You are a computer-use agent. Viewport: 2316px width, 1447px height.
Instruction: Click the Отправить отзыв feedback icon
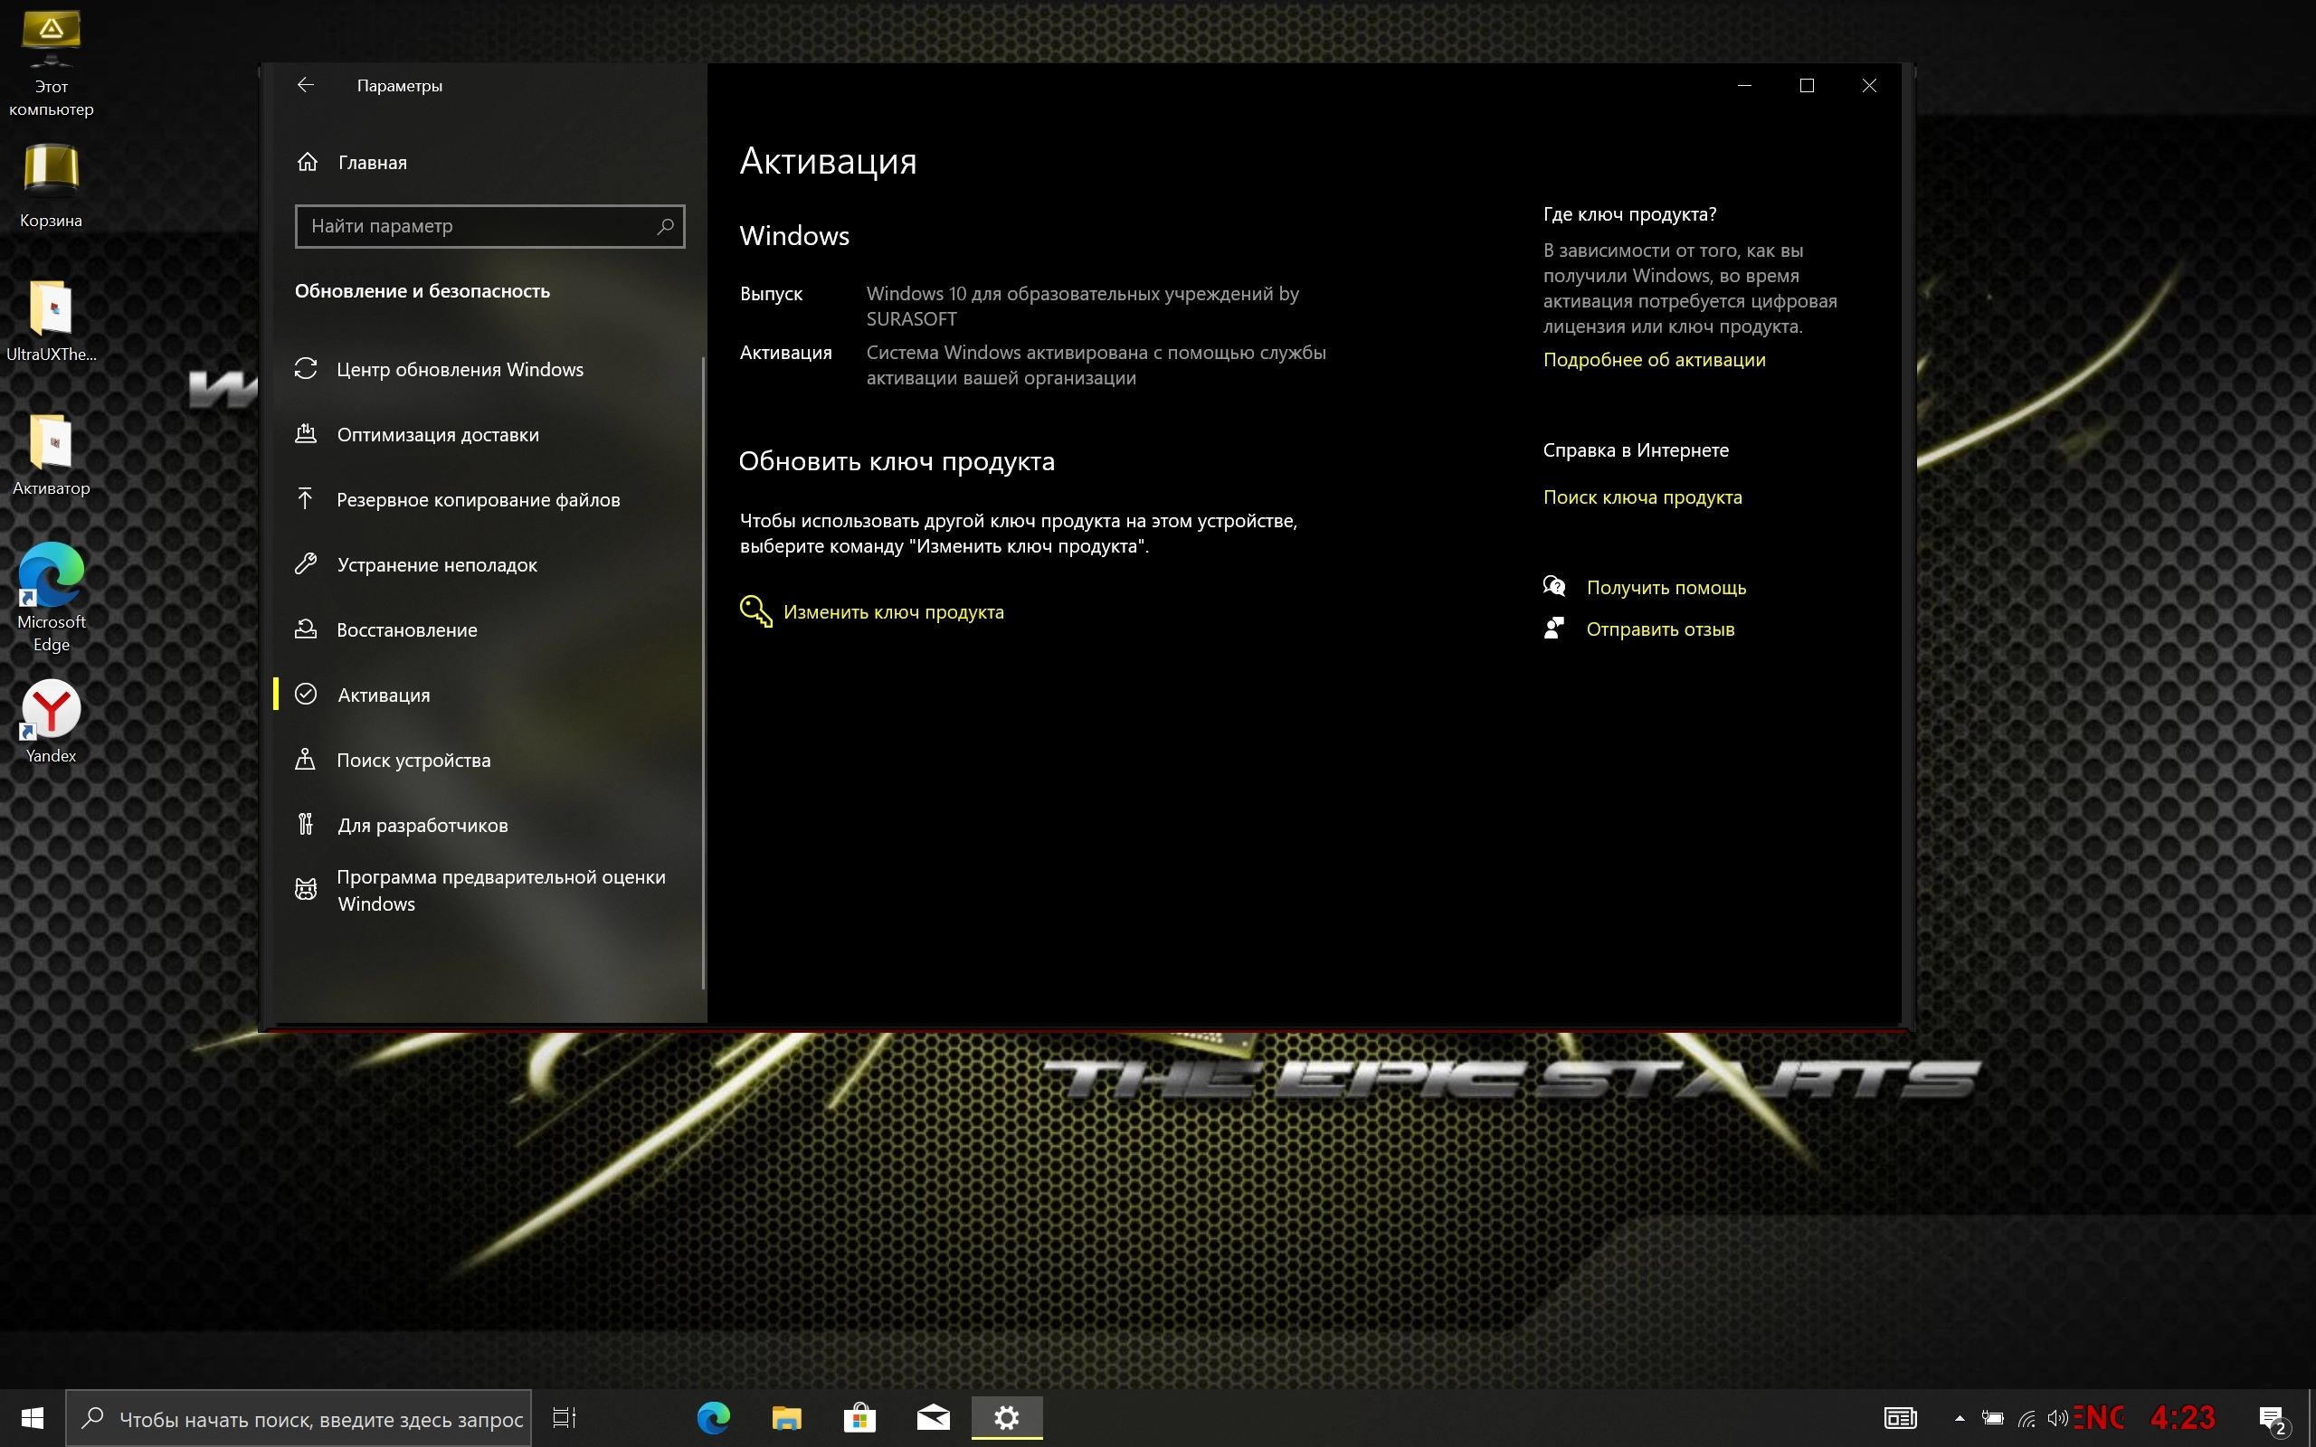tap(1554, 629)
